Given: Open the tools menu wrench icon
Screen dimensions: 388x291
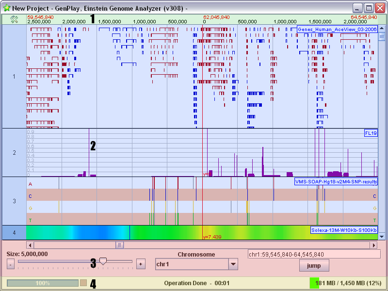Looking at the screenshot, I should pyautogui.click(x=14, y=19).
